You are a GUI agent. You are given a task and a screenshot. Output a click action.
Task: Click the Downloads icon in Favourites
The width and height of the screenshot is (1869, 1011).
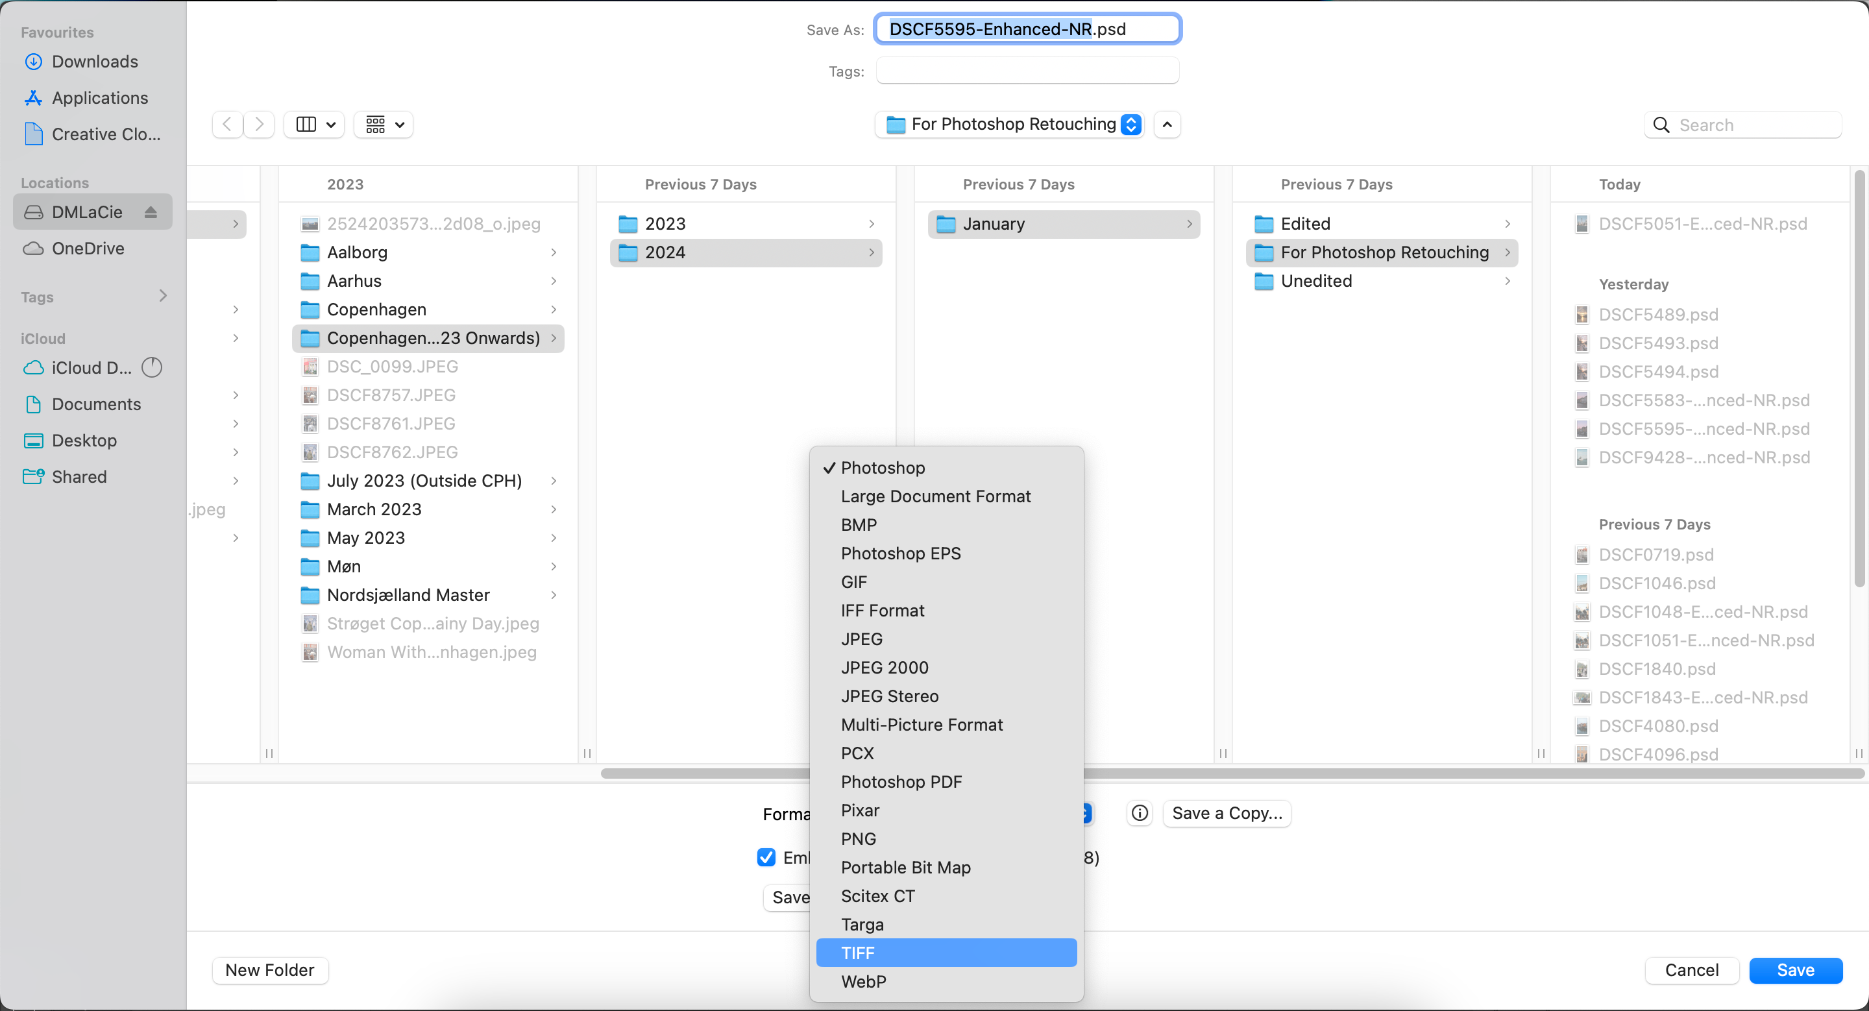point(33,62)
